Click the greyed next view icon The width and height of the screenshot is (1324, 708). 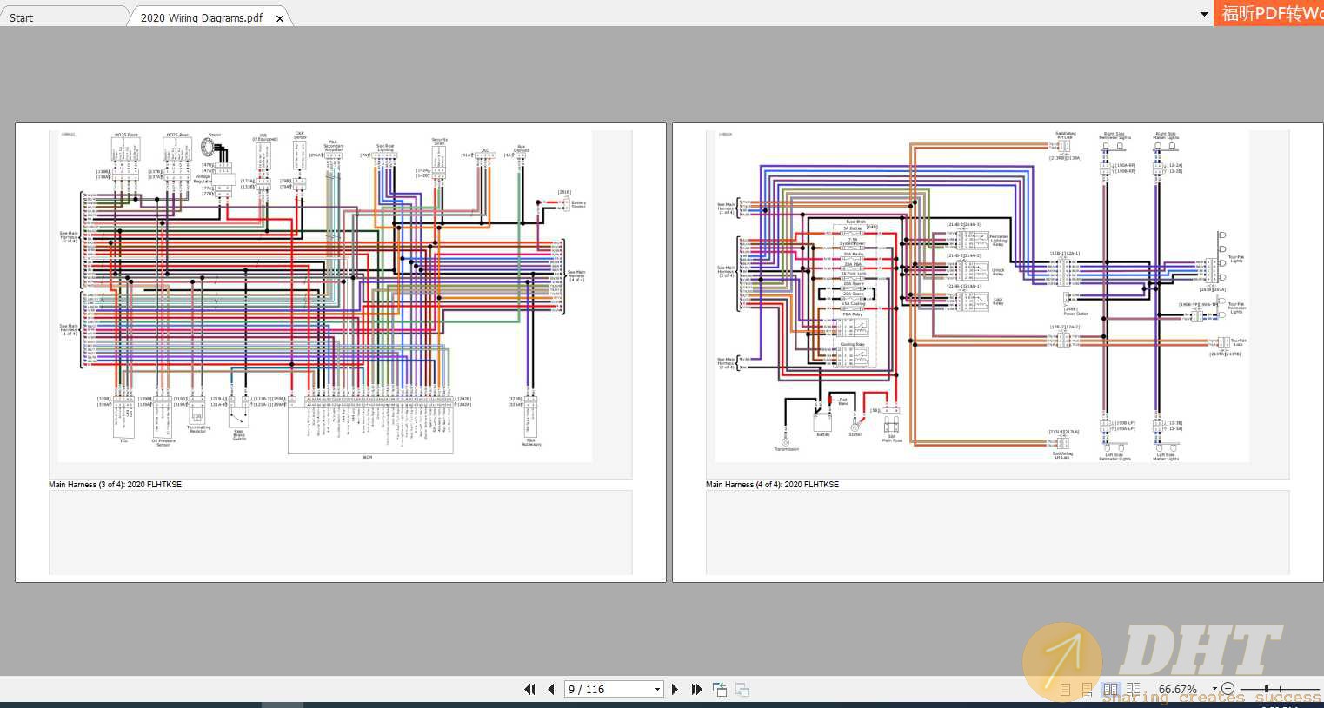(x=742, y=689)
